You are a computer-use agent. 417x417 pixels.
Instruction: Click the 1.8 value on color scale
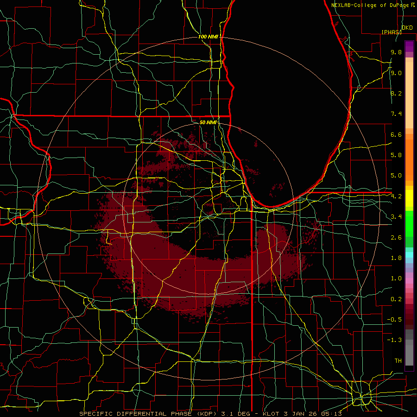396,258
